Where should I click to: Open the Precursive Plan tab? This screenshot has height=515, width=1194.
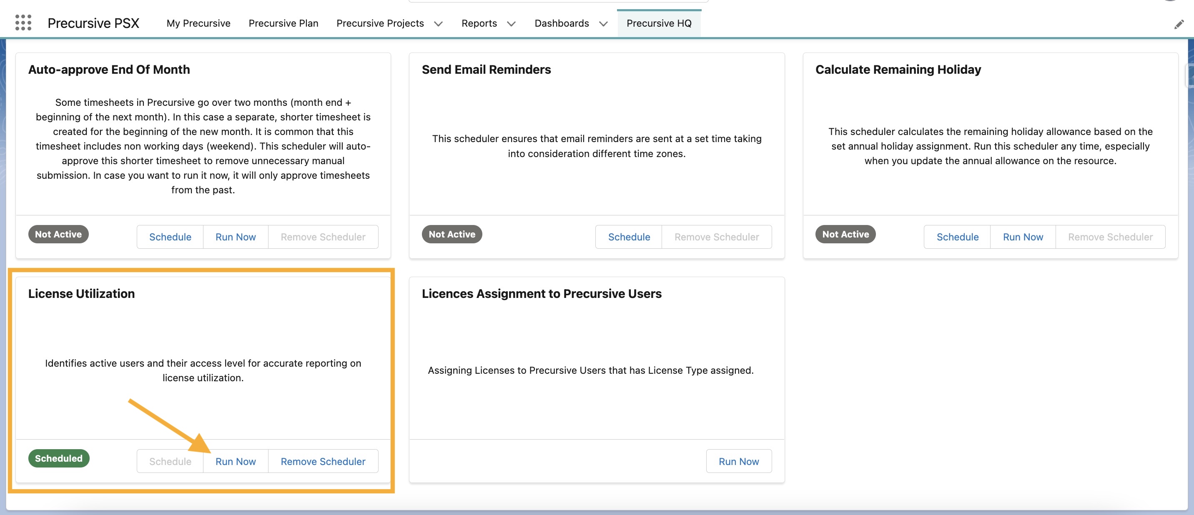click(x=283, y=23)
